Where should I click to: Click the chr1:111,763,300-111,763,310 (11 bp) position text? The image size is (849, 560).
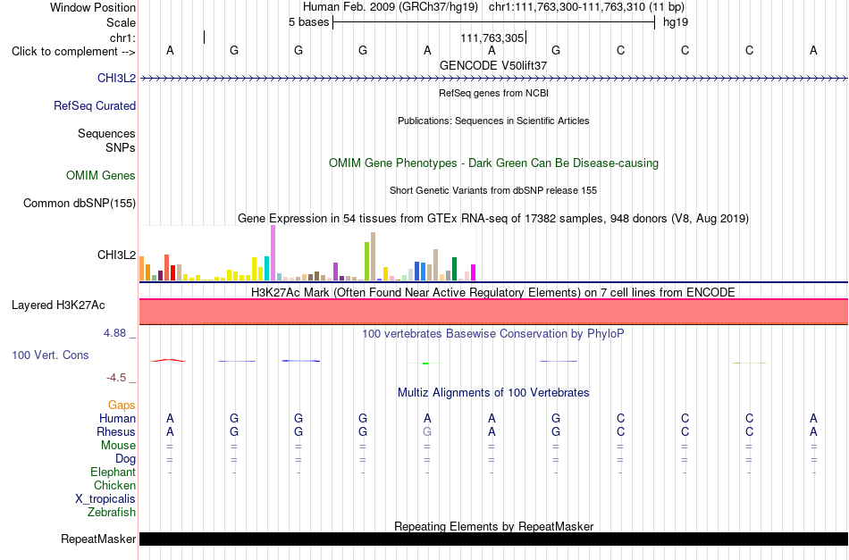tap(586, 7)
